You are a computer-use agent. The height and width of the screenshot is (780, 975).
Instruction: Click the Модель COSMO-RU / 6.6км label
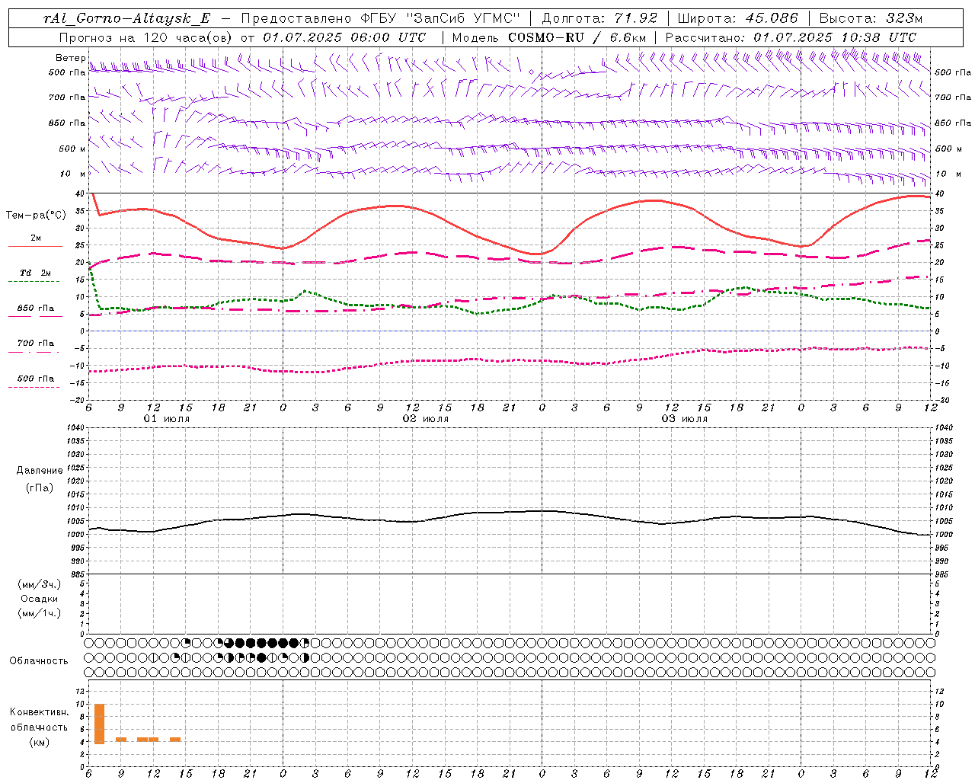548,37
